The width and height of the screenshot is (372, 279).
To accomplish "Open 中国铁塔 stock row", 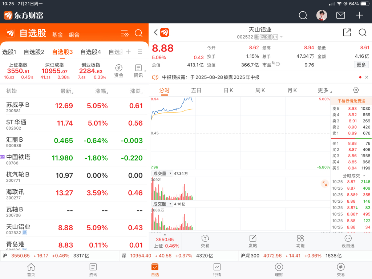I will click(x=74, y=158).
